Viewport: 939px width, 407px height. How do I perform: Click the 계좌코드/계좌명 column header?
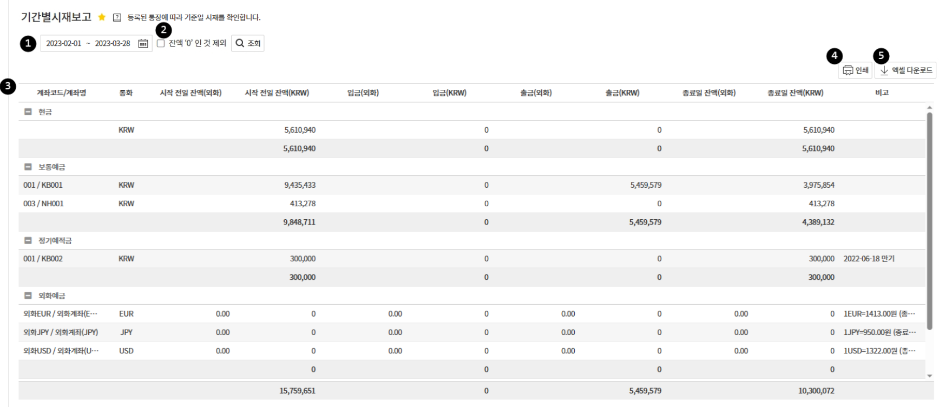pos(61,93)
